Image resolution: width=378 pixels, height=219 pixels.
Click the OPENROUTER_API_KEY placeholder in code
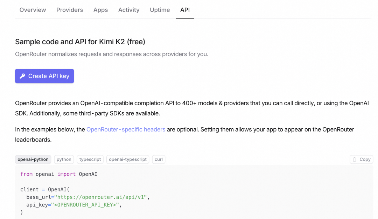(85, 205)
